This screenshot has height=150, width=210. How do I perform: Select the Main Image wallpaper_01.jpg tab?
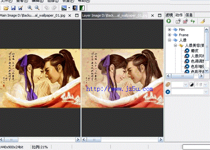click(33, 16)
